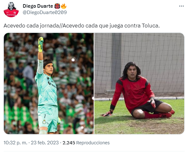Screen dimensions: 189x152
Task: Click the red jersey in right photo
Action: (x=133, y=93)
